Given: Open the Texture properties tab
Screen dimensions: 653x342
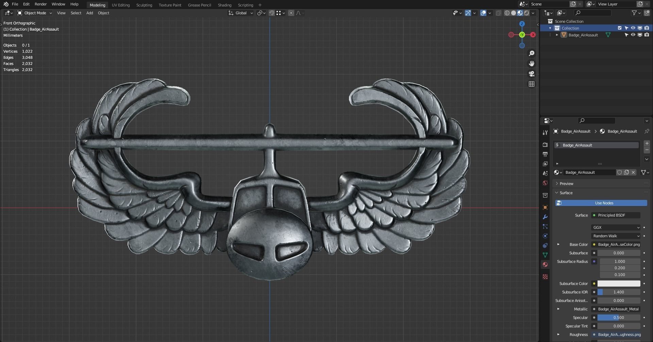Looking at the screenshot, I should pyautogui.click(x=545, y=277).
